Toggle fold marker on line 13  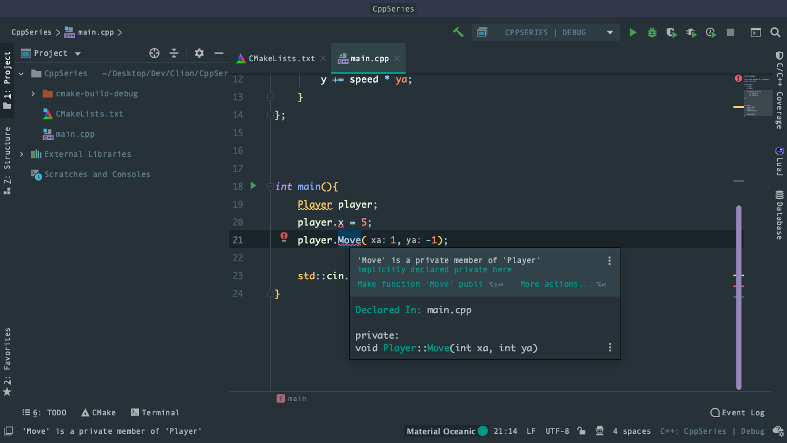pos(270,97)
